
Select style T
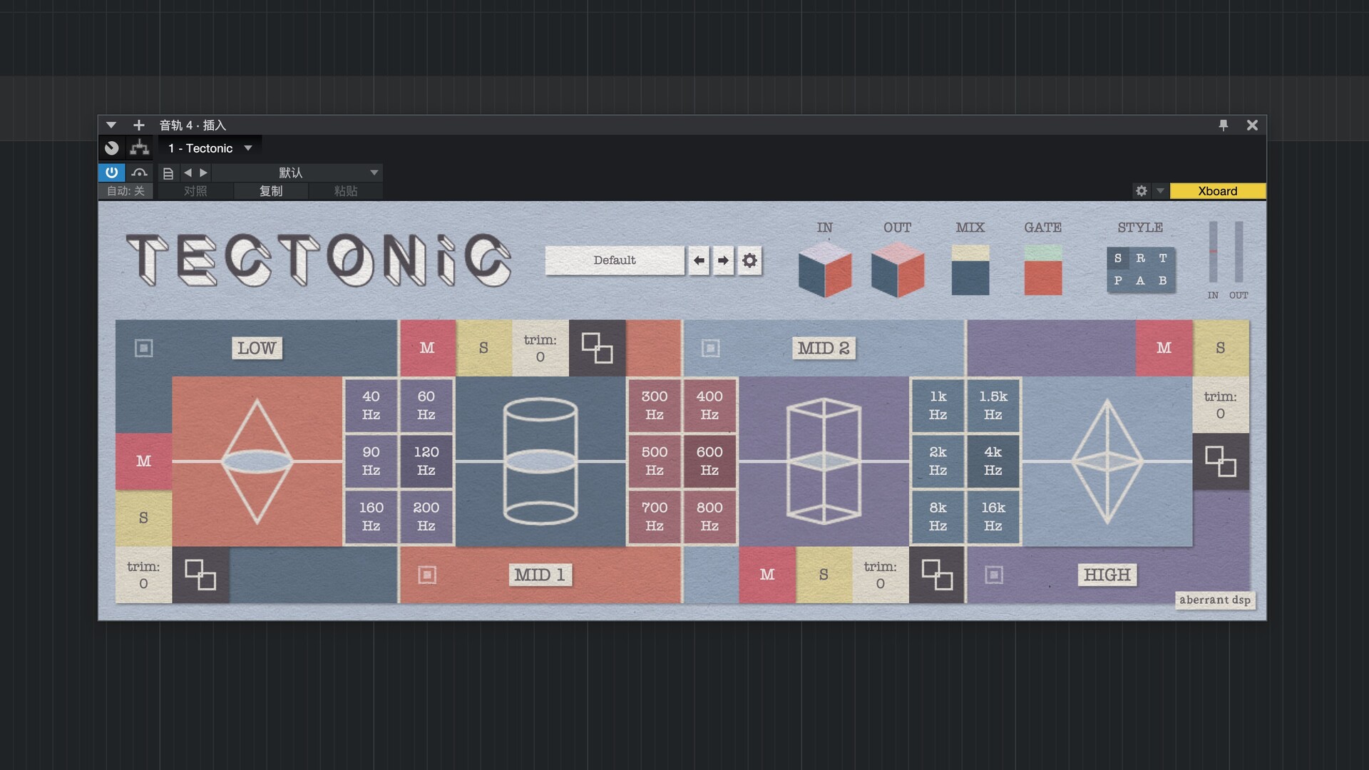tap(1163, 258)
